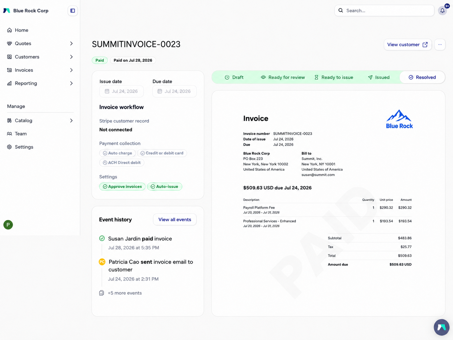Click the Catalog books icon

[x=9, y=121]
